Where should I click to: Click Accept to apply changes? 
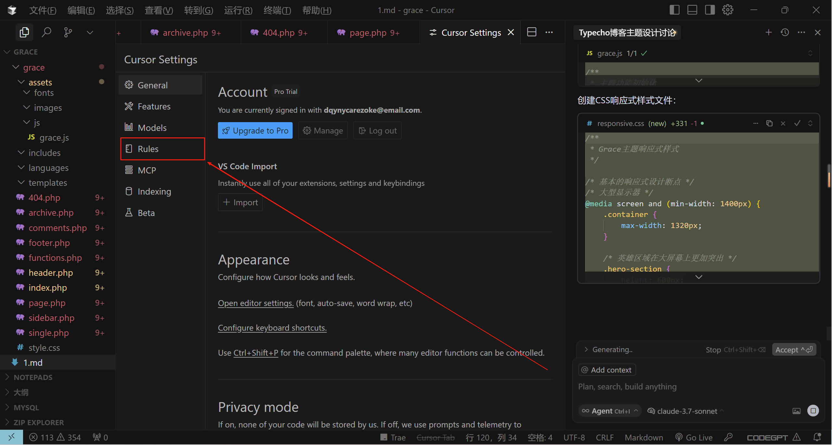[794, 350]
